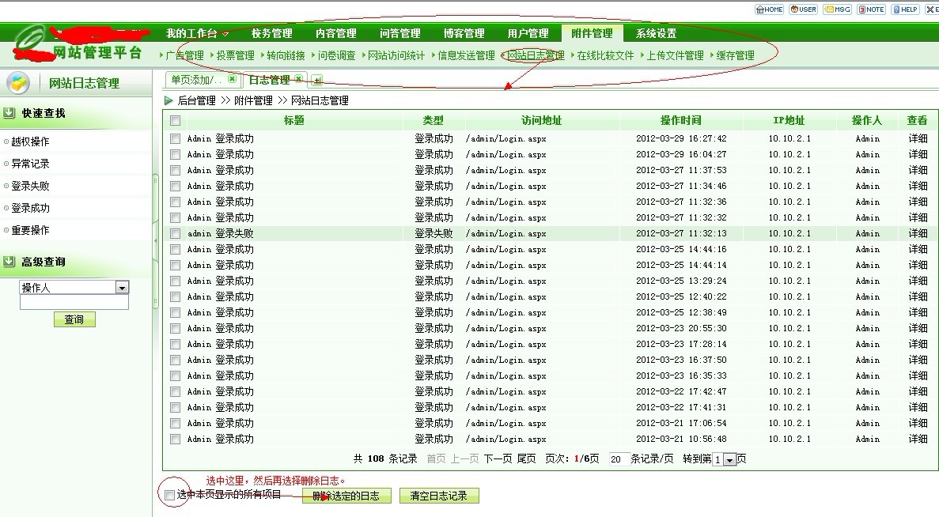
Task: Click the colorful cube icon beside 网站日志管理
Action: (x=17, y=83)
